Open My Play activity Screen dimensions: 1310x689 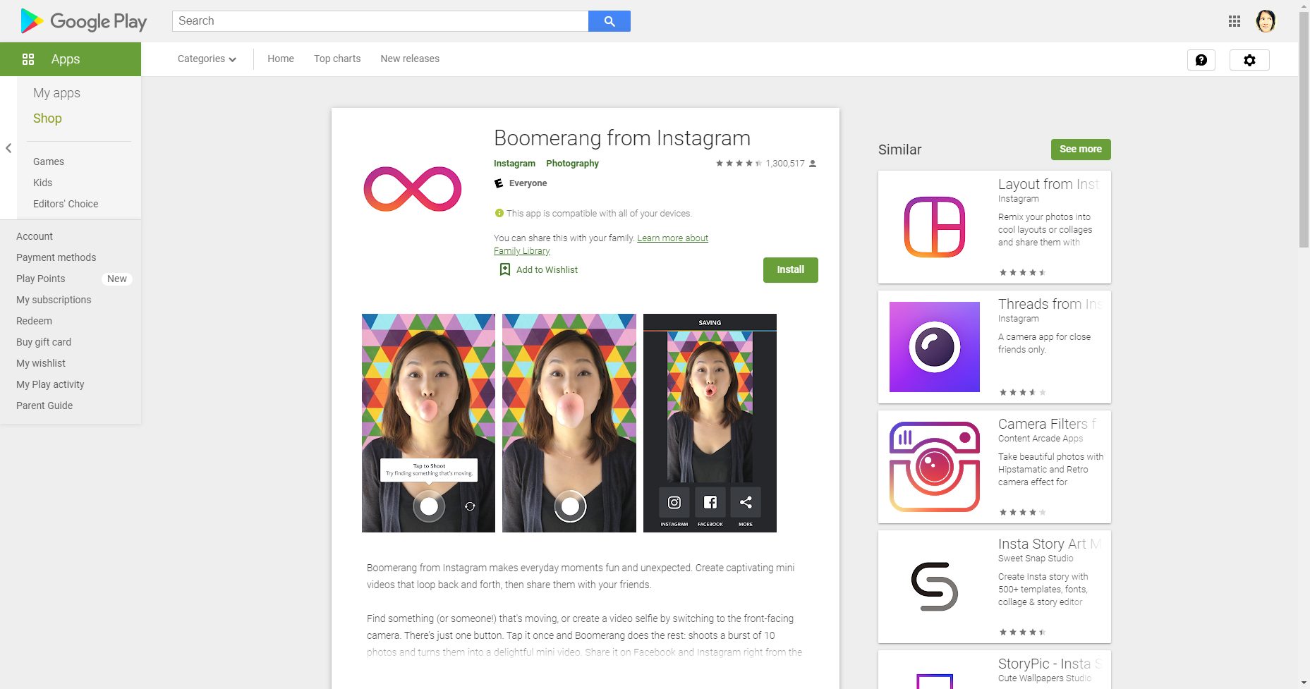coord(50,384)
